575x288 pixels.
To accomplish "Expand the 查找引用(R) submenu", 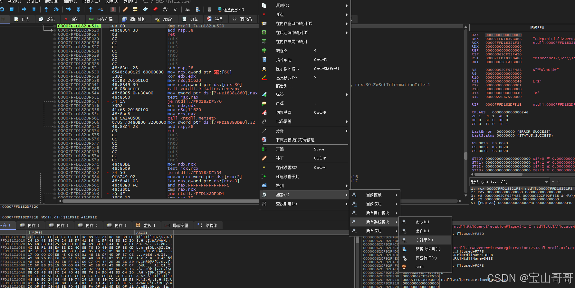I will pyautogui.click(x=304, y=204).
